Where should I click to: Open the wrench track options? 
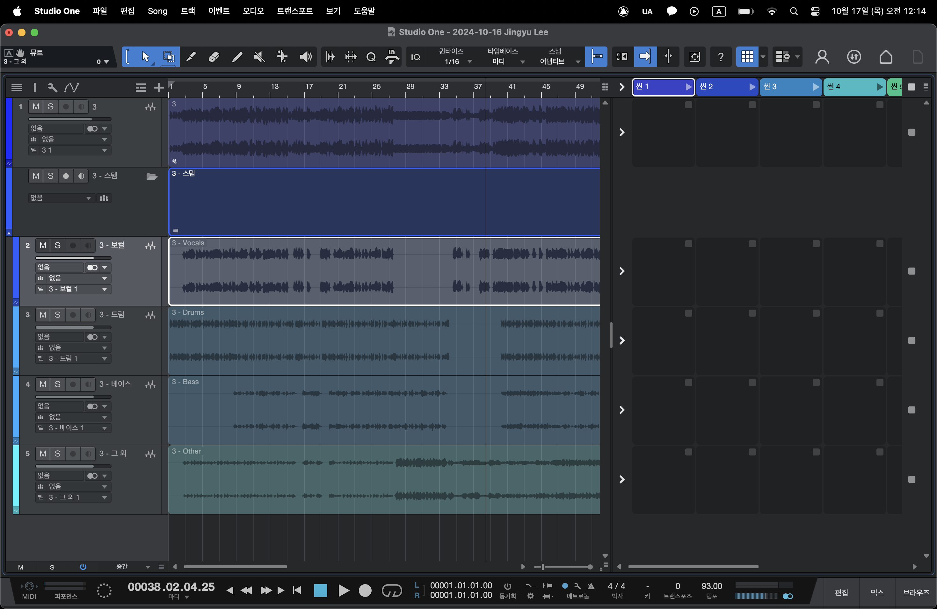point(52,87)
